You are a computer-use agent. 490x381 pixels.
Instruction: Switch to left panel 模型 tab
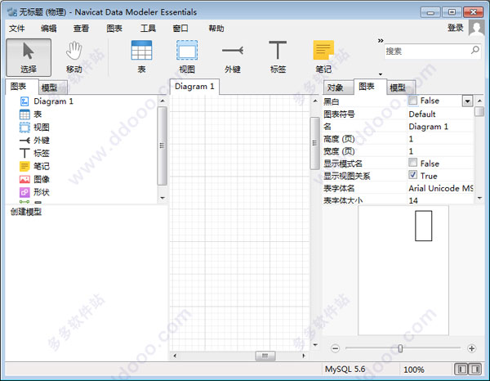coord(52,87)
